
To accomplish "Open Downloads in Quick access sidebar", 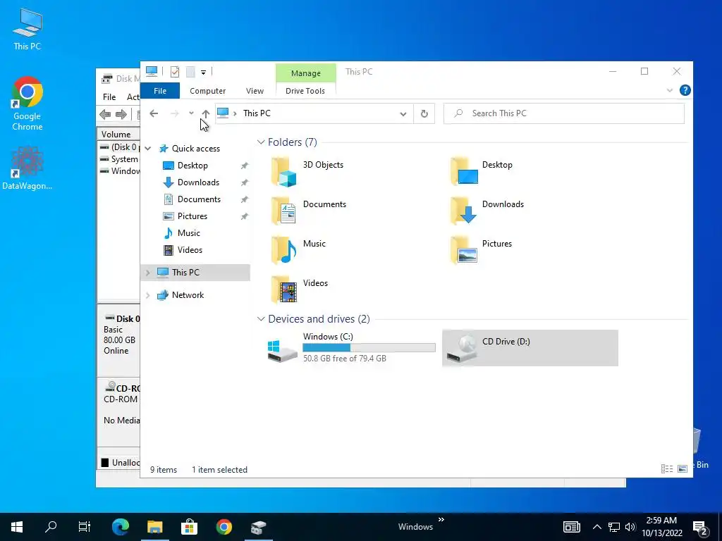I will pyautogui.click(x=198, y=182).
